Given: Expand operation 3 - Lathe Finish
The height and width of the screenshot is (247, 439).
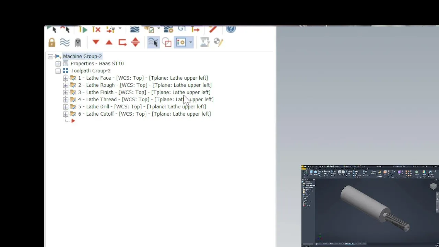Looking at the screenshot, I should click(x=66, y=93).
